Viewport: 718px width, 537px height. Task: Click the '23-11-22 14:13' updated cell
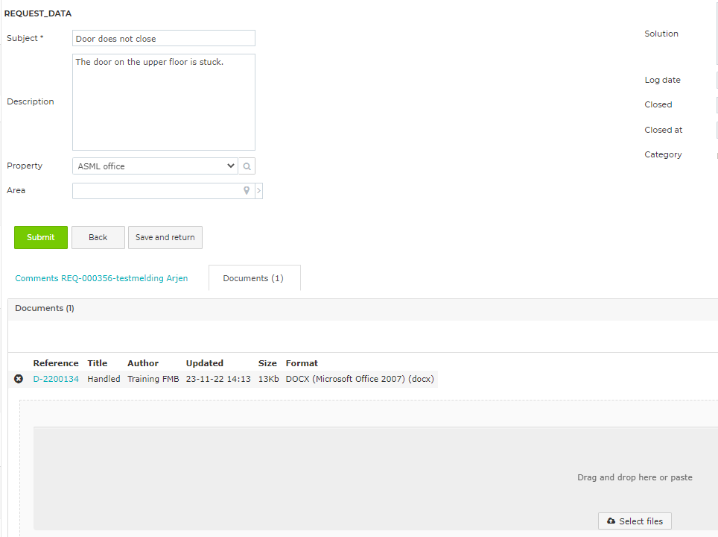pos(218,379)
